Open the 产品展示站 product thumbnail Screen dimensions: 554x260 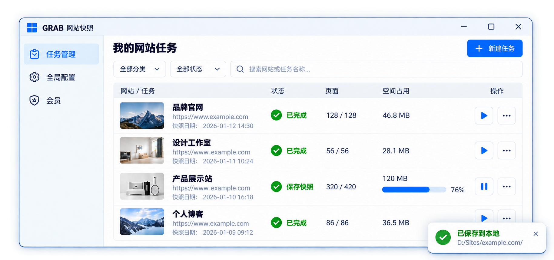(142, 186)
